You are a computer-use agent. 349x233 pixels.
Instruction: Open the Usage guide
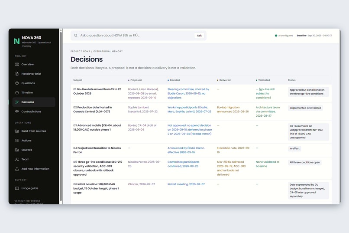(x=34, y=188)
